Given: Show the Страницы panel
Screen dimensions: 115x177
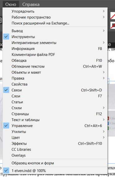Looking at the screenshot, I should tap(55, 114).
